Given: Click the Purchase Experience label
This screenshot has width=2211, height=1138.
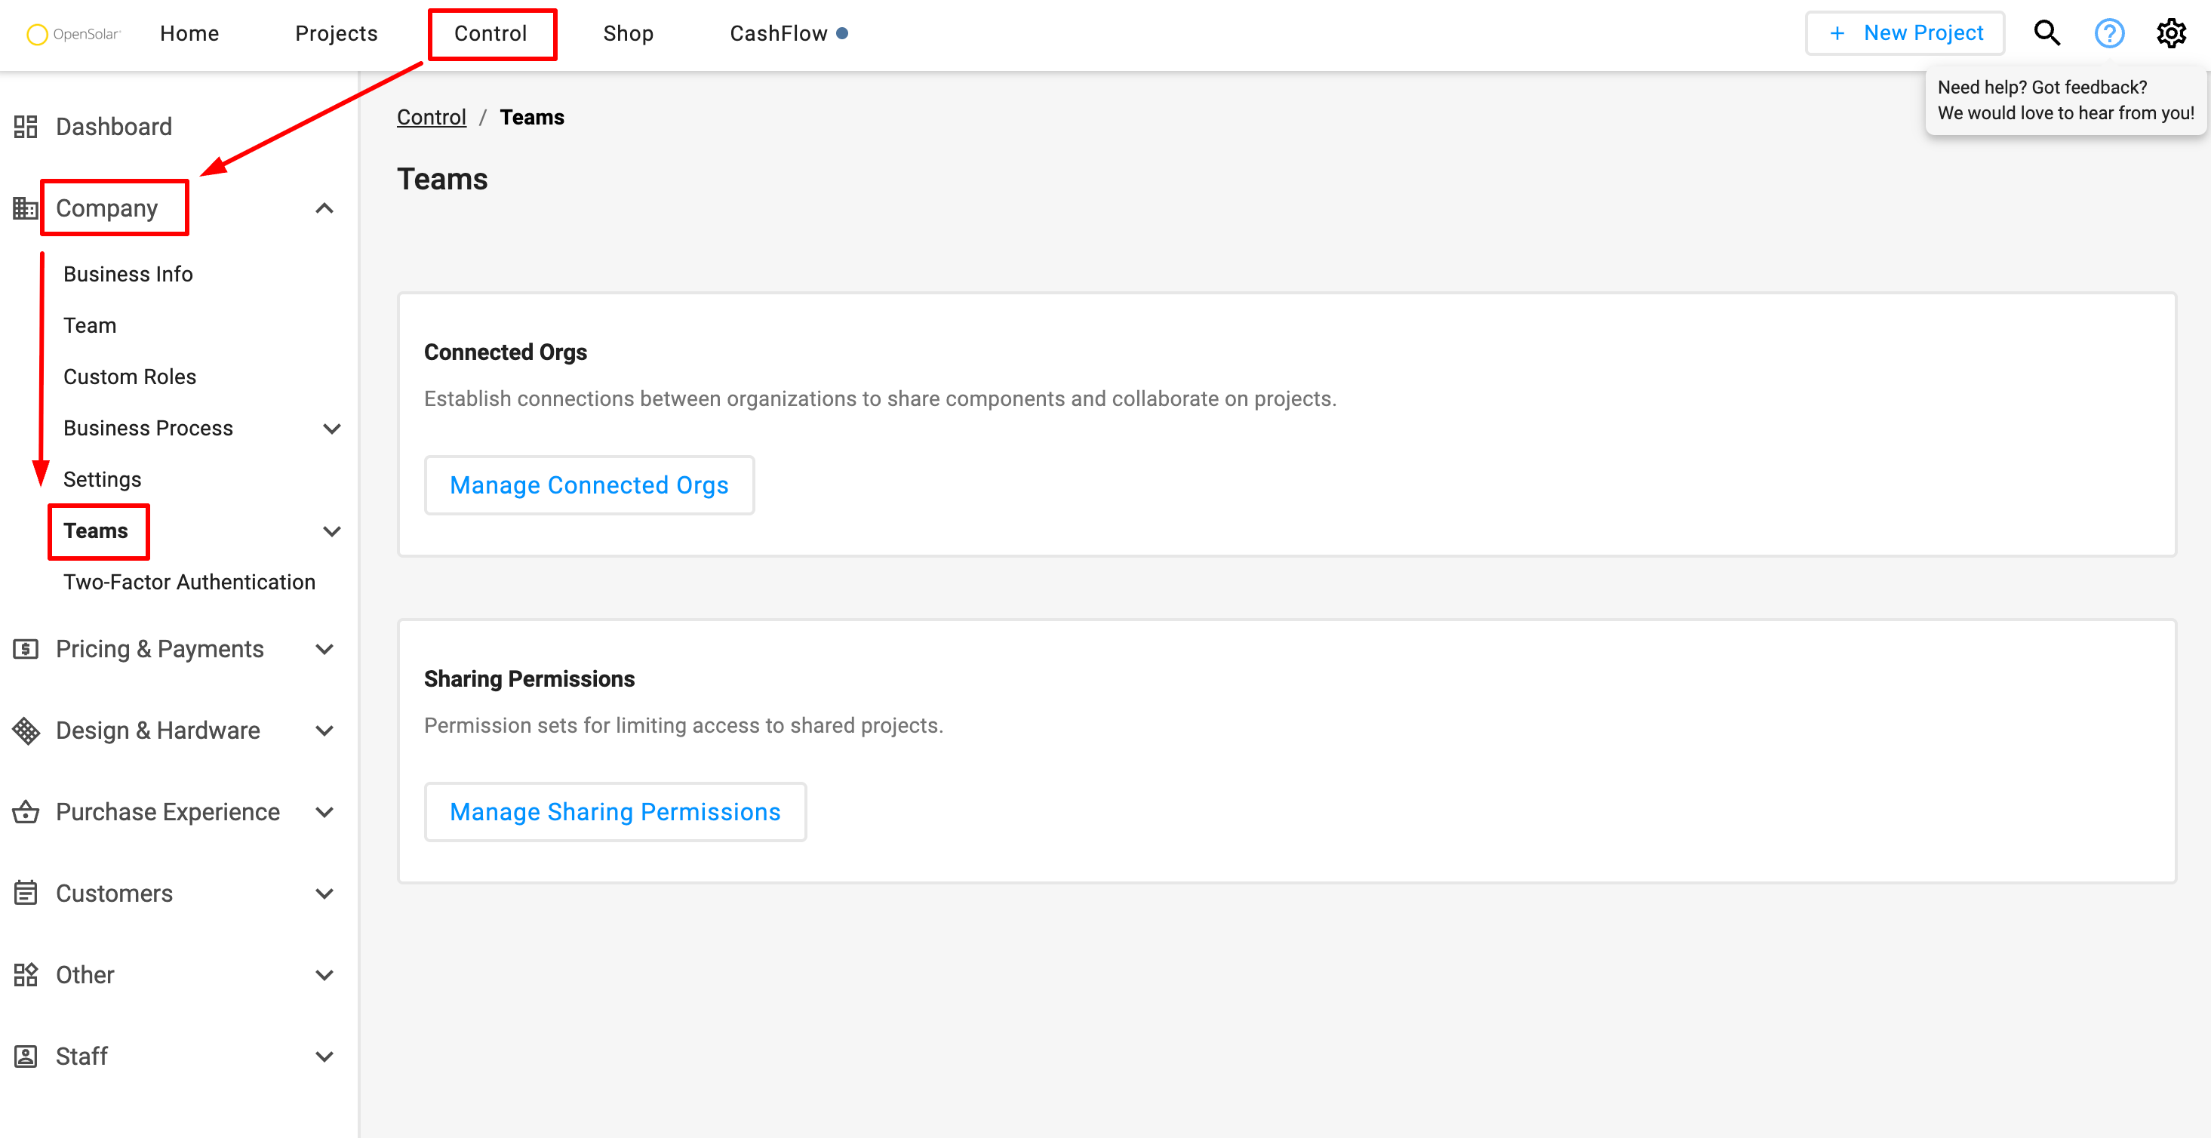Looking at the screenshot, I should click(x=168, y=812).
